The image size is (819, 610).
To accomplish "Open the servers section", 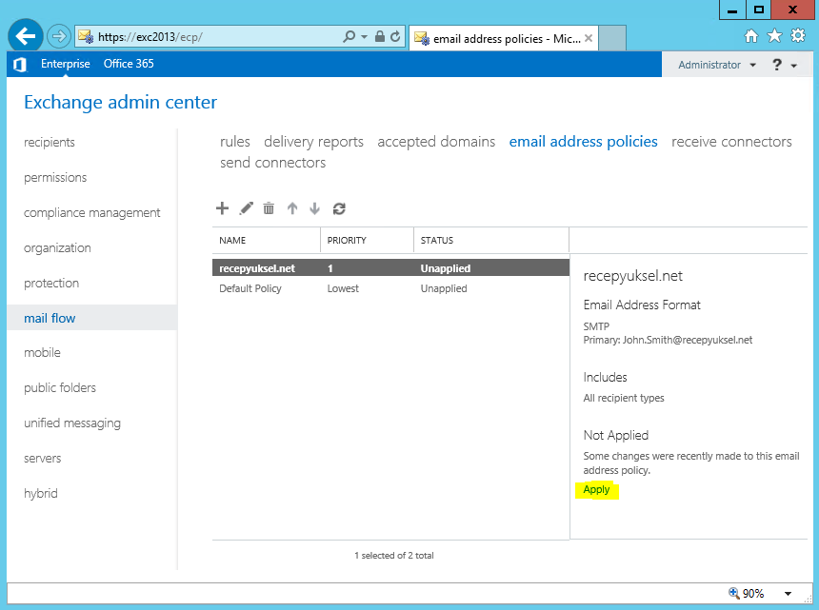I will [x=42, y=459].
